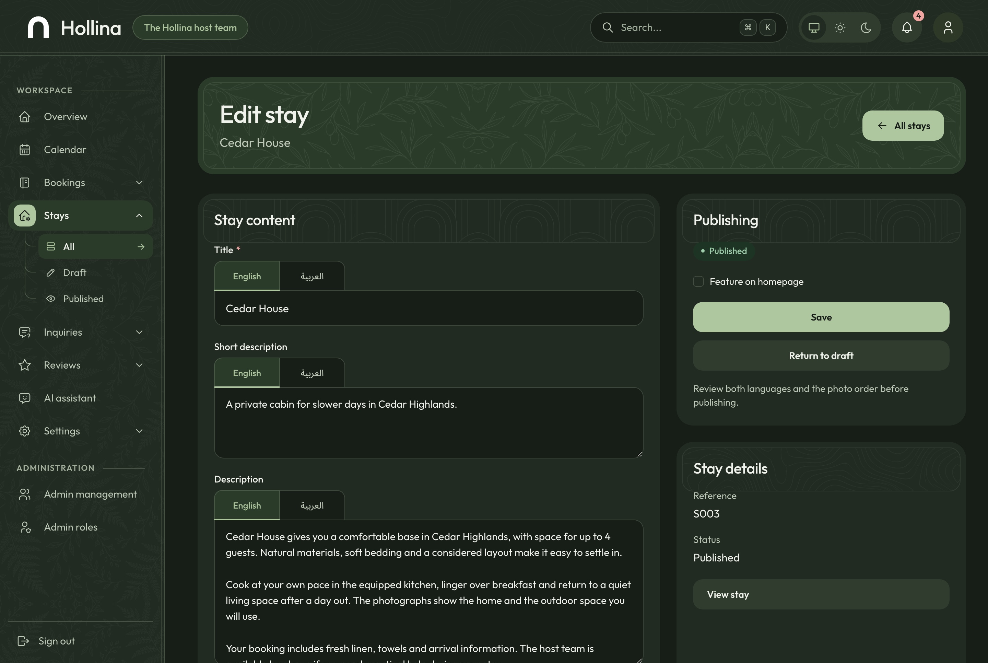This screenshot has width=988, height=663.
Task: Select the English tab under Title
Action: (247, 276)
